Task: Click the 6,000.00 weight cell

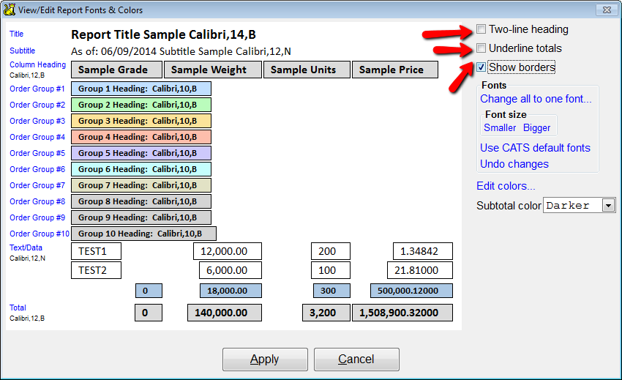Action: point(231,270)
